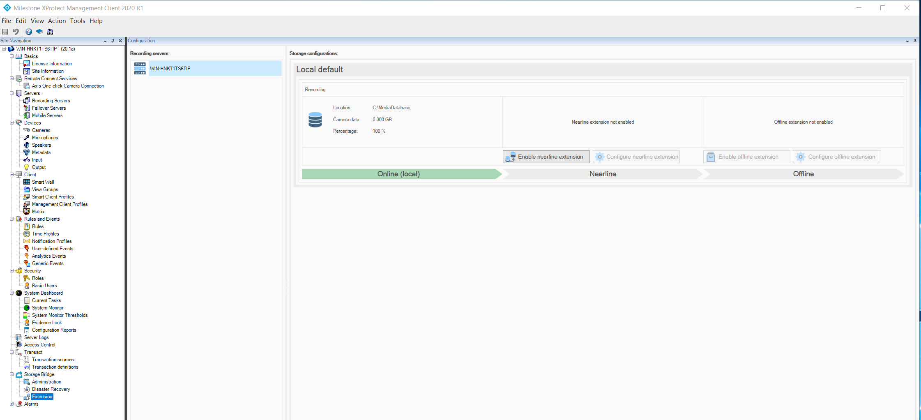Select the Online (local) stage arrow
921x420 pixels.
[x=401, y=174]
